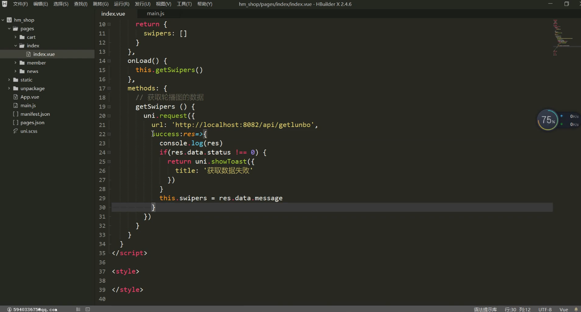Open the 帮助(Y) menu

tap(205, 4)
